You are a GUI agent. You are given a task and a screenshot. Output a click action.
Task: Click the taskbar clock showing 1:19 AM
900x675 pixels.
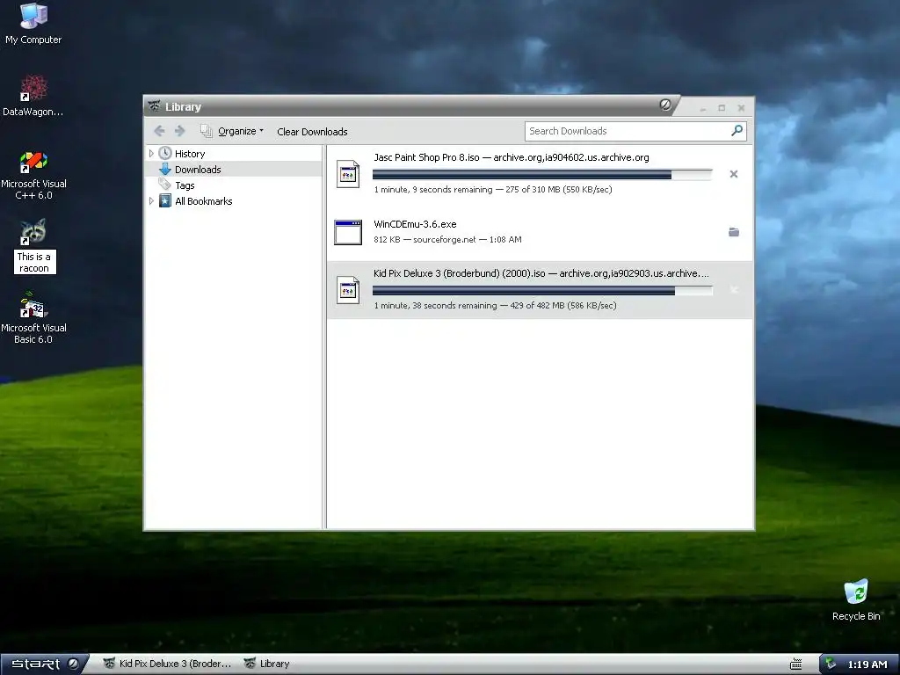[x=867, y=664]
